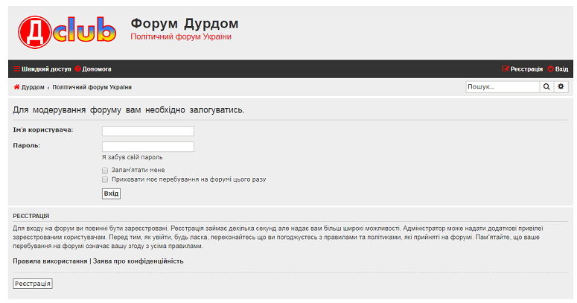The width and height of the screenshot is (577, 303).
Task: Open Швидкий доступ quick access menu
Action: 42,68
